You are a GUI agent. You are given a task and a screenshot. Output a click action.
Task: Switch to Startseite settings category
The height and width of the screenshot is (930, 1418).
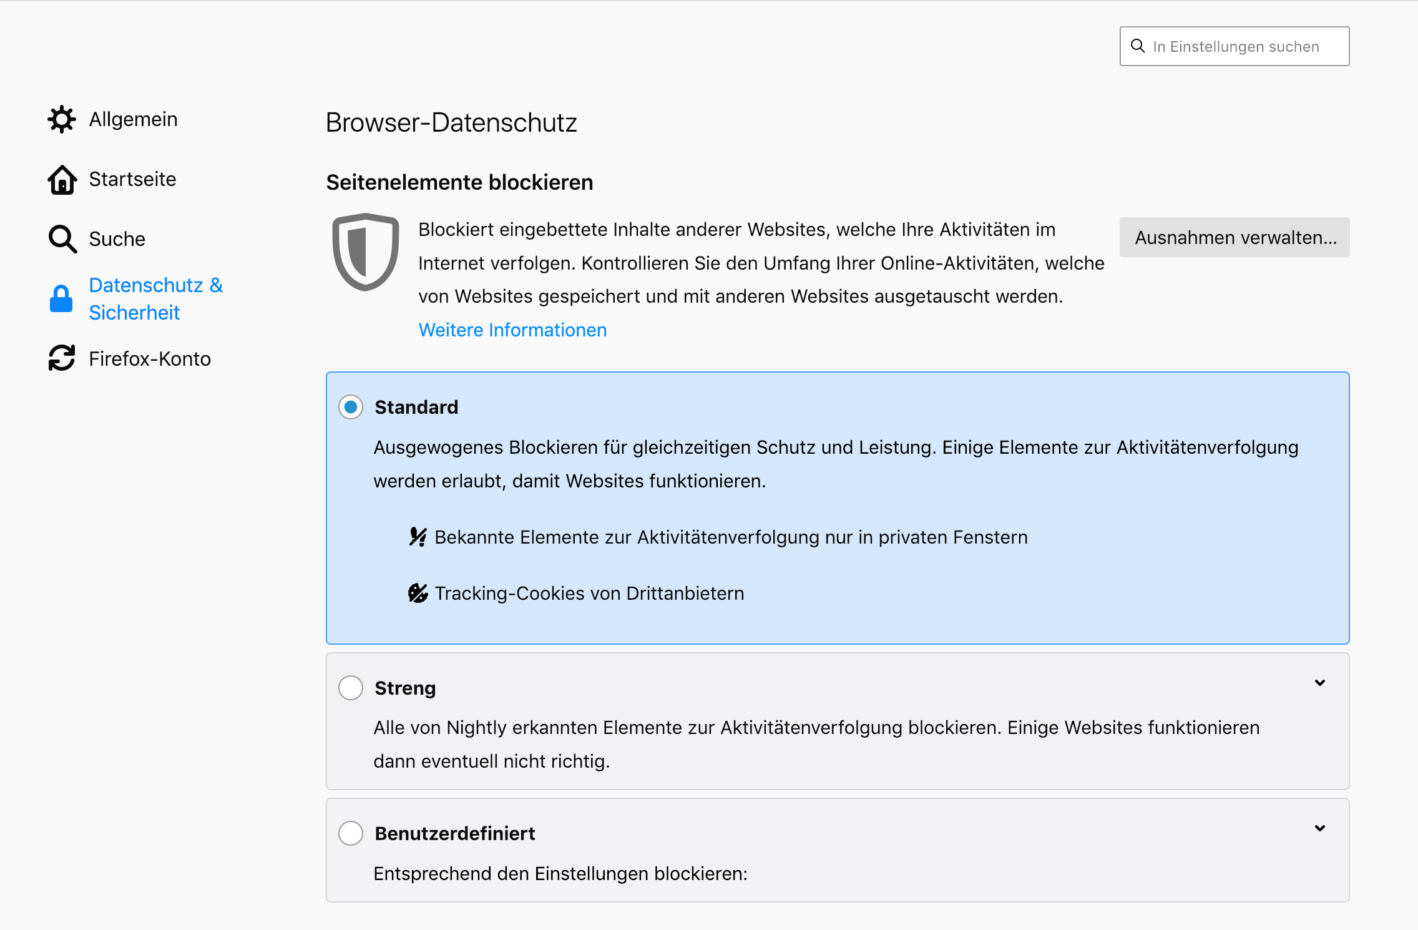132,179
